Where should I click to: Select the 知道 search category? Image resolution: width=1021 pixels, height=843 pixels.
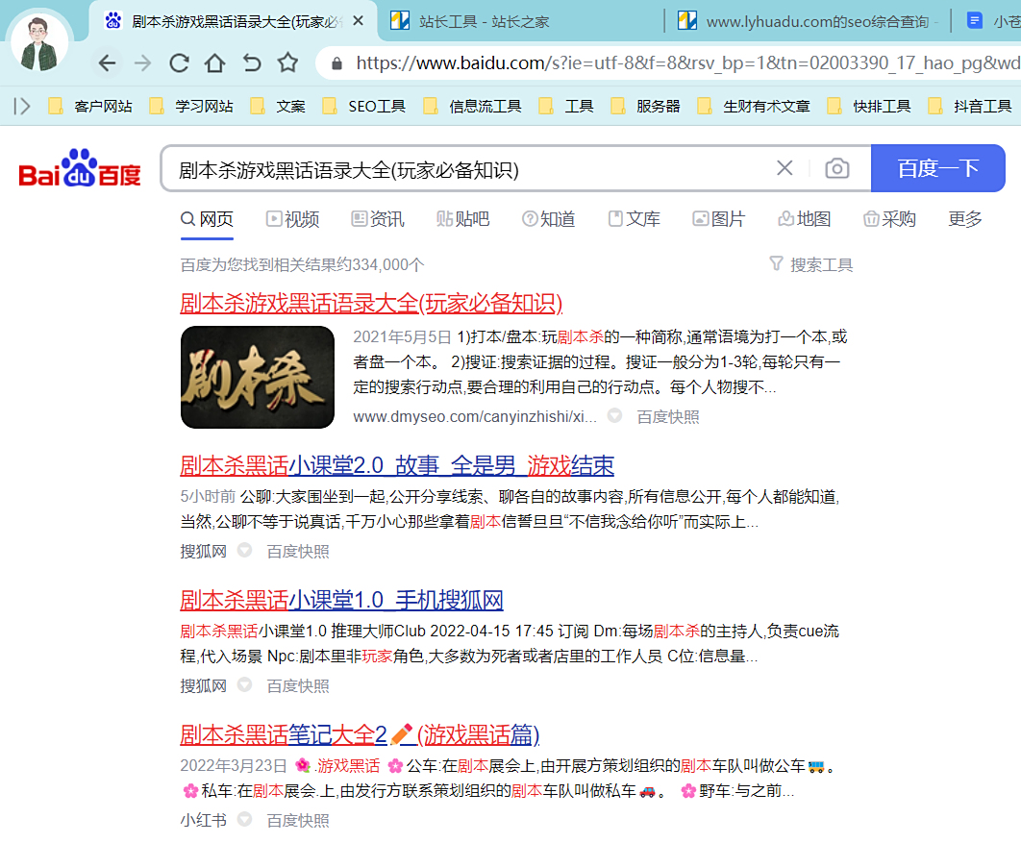coord(549,219)
